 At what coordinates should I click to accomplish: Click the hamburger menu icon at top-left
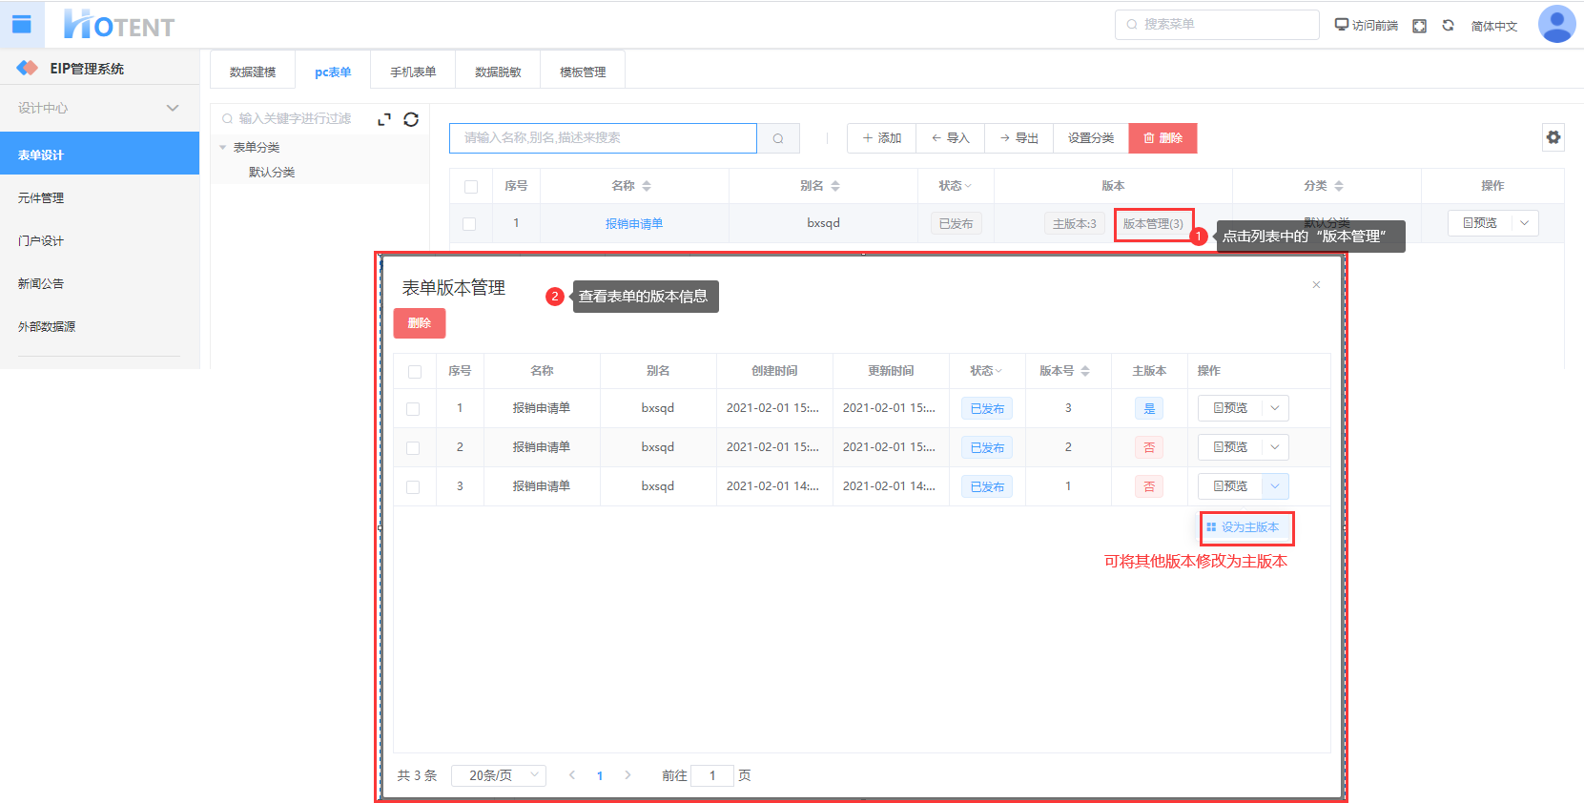(21, 25)
